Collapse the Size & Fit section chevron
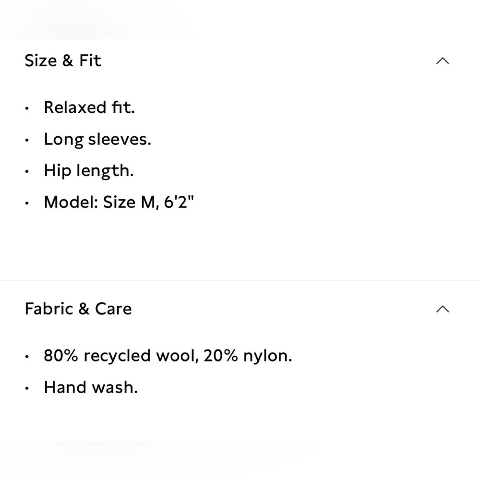Viewport: 480px width, 480px height. coord(443,61)
